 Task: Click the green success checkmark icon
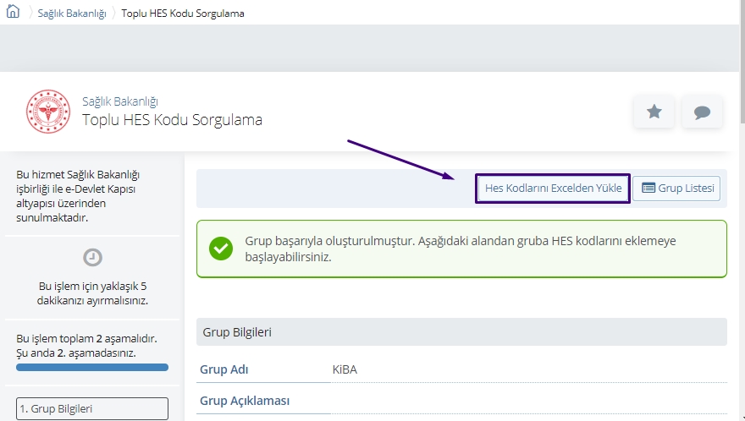(221, 249)
